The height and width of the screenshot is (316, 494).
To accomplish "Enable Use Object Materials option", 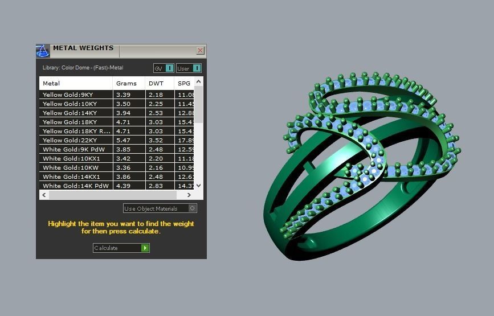I will [160, 208].
